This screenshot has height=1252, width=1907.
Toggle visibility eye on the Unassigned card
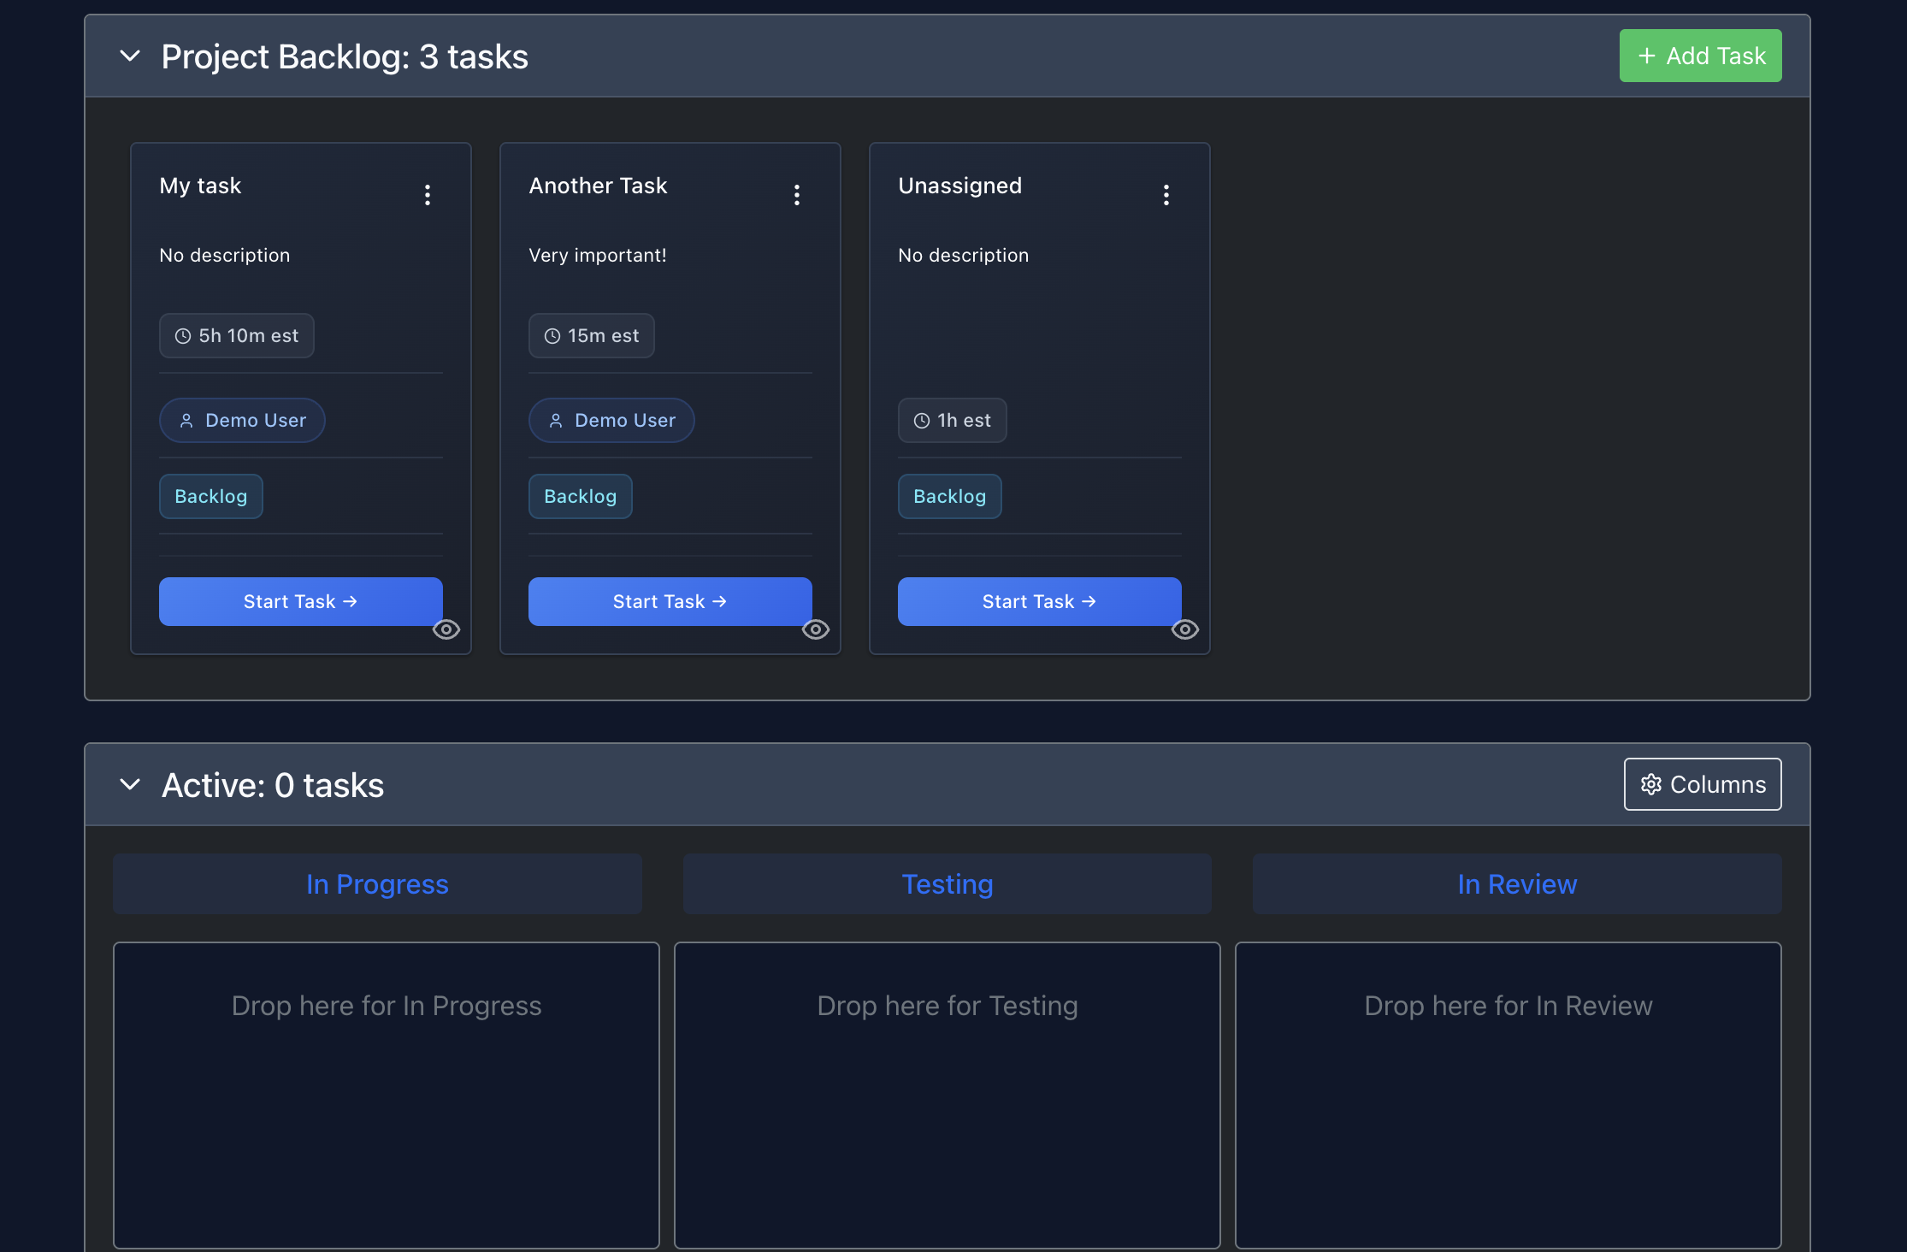tap(1185, 629)
